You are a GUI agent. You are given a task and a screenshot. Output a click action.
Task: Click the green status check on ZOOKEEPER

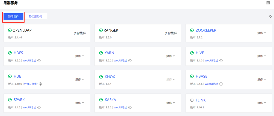[192, 30]
